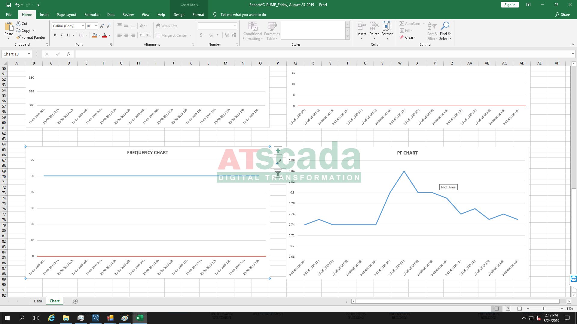Click the Share button
The height and width of the screenshot is (324, 577).
(562, 15)
